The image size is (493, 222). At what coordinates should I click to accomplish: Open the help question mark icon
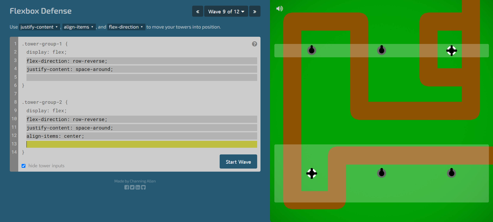pyautogui.click(x=254, y=44)
